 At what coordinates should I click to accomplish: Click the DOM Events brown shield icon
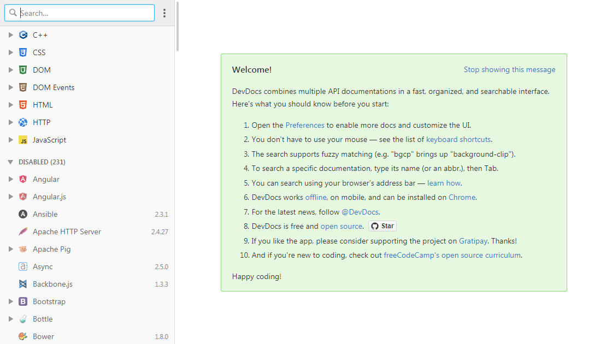pos(23,87)
